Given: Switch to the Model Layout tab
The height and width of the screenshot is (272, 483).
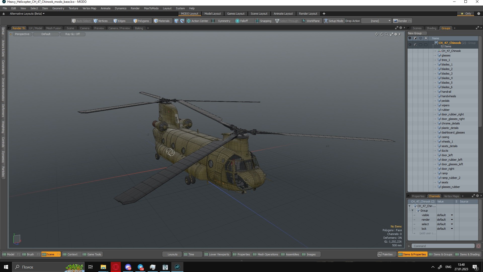Looking at the screenshot, I should (x=212, y=14).
